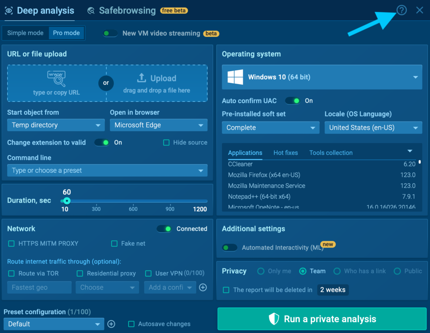The image size is (430, 333).
Task: Select CCleaner row in applications list
Action: pyautogui.click(x=322, y=164)
